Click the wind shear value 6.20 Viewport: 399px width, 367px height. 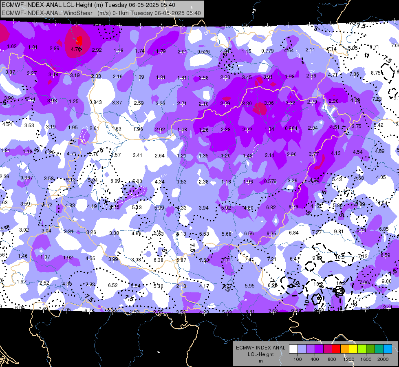coord(50,153)
